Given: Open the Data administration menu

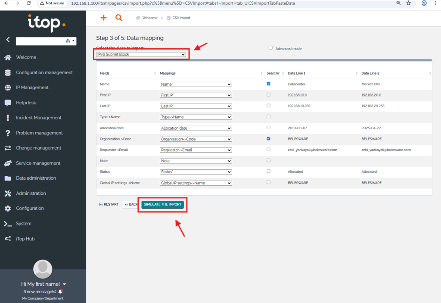Looking at the screenshot, I should (36, 178).
